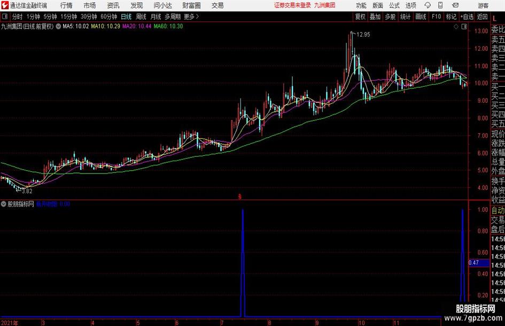505x326 pixels.
Task: Click the 叠加 overlay toolbar button
Action: coord(375,17)
